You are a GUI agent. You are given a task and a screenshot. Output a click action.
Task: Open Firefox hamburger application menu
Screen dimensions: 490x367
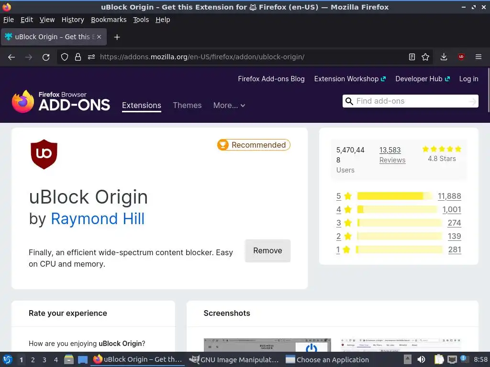pyautogui.click(x=479, y=57)
